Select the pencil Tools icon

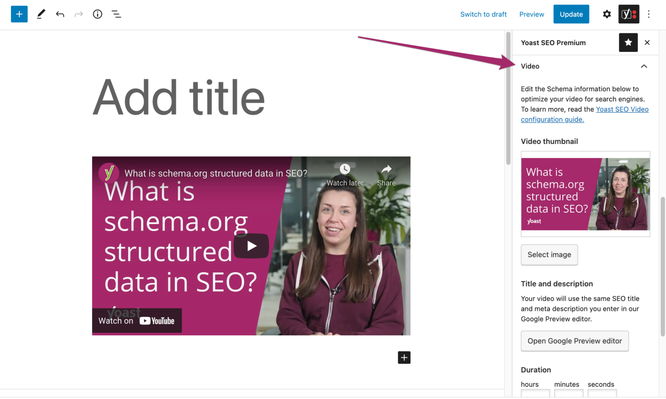coord(41,14)
